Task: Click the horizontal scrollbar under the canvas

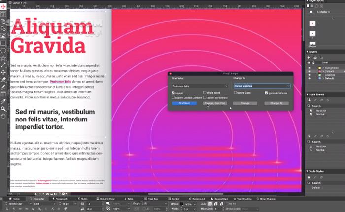Action: pyautogui.click(x=185, y=194)
